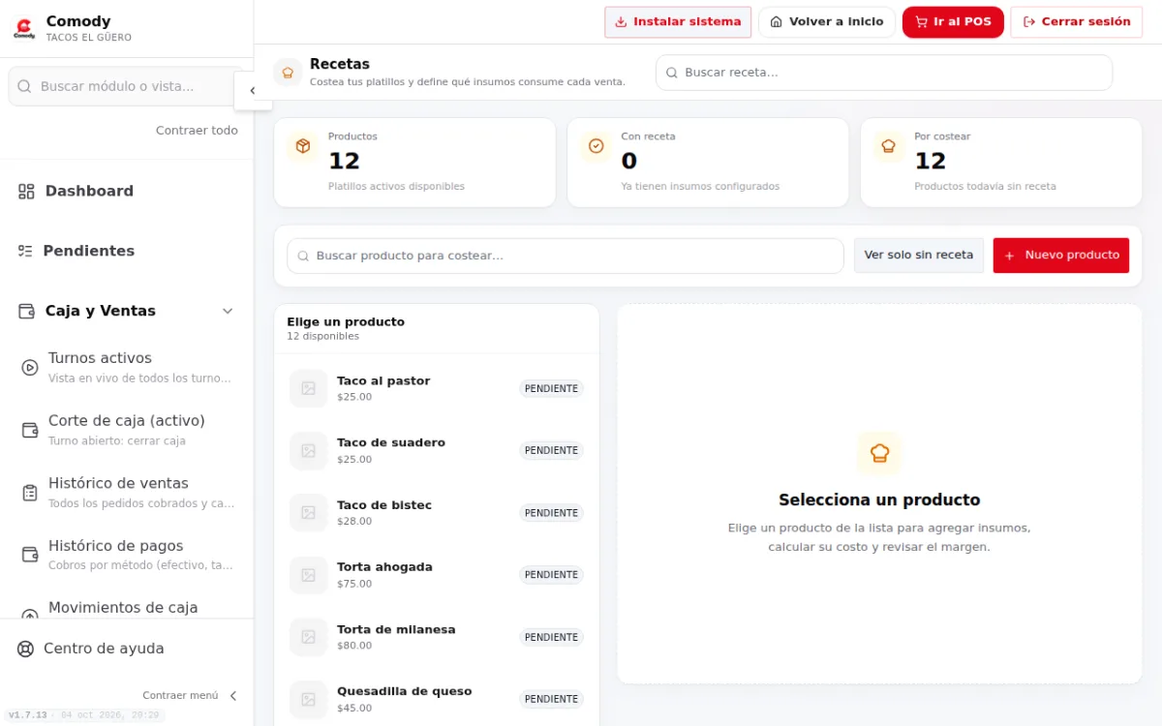Click the Instalar sistema button
1162x726 pixels.
point(678,22)
